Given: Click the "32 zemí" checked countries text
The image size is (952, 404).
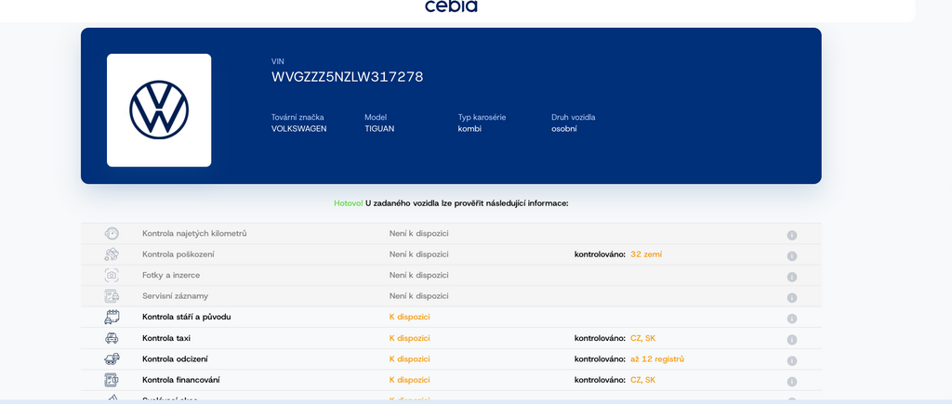Looking at the screenshot, I should (646, 254).
